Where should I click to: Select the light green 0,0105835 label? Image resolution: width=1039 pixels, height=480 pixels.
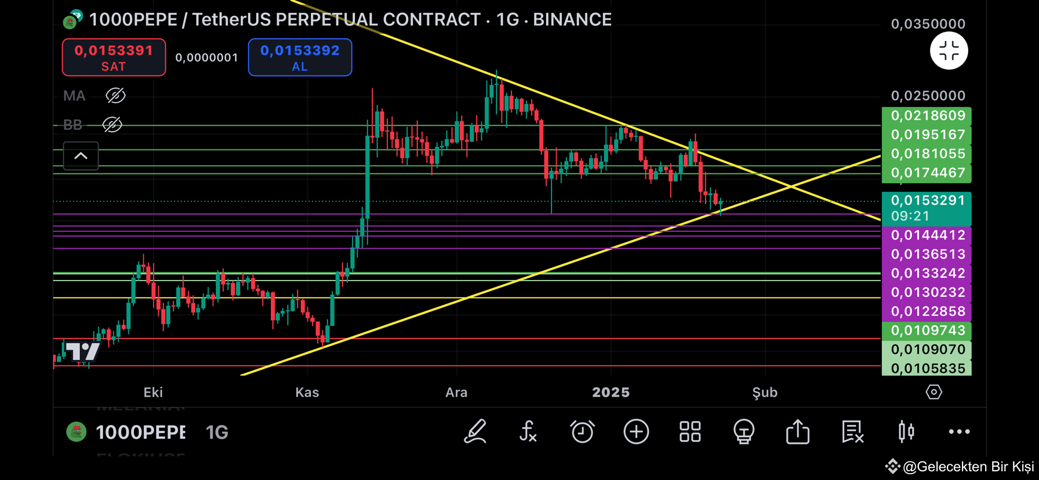coord(927,368)
